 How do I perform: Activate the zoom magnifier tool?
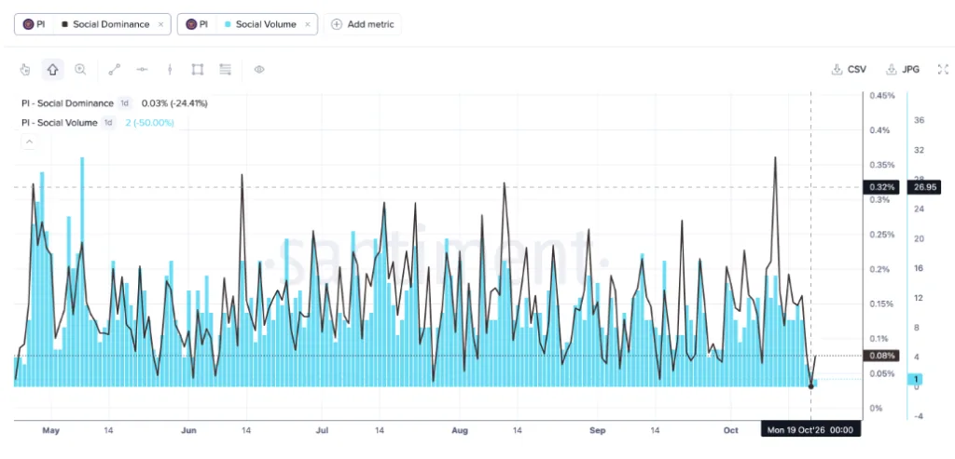(x=80, y=69)
